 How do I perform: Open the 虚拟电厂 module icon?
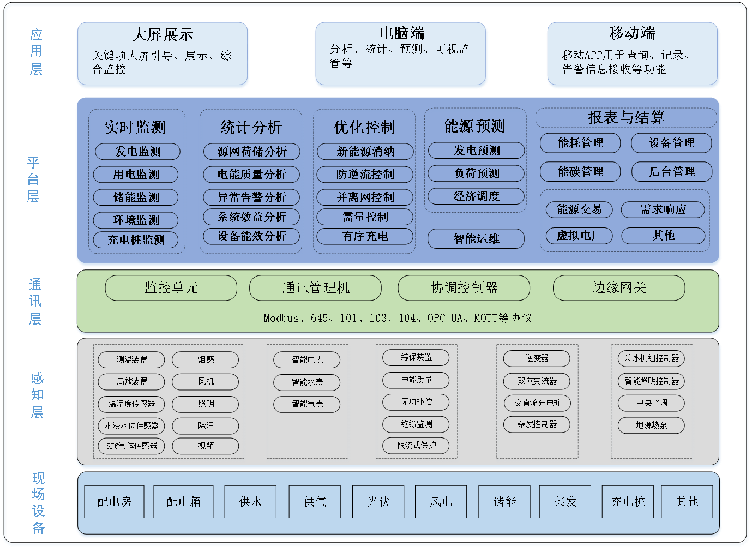tap(579, 236)
